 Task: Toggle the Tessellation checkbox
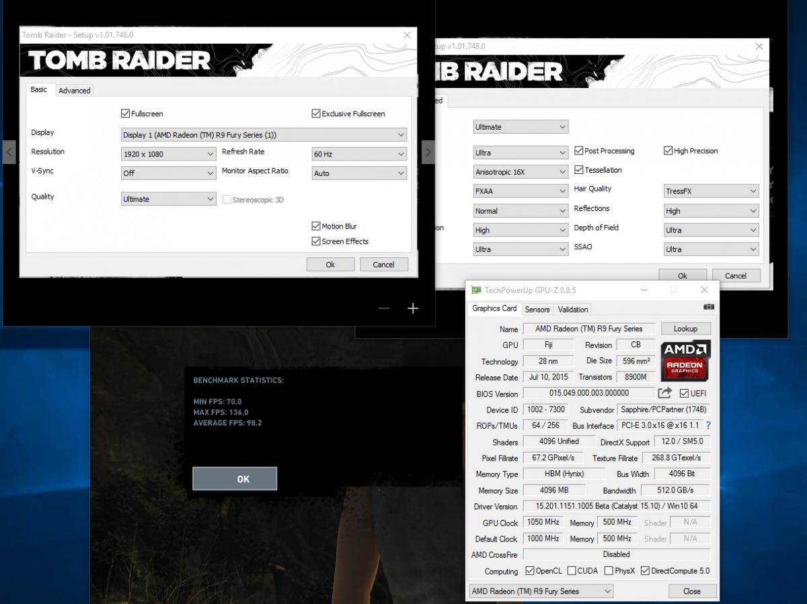click(x=579, y=170)
